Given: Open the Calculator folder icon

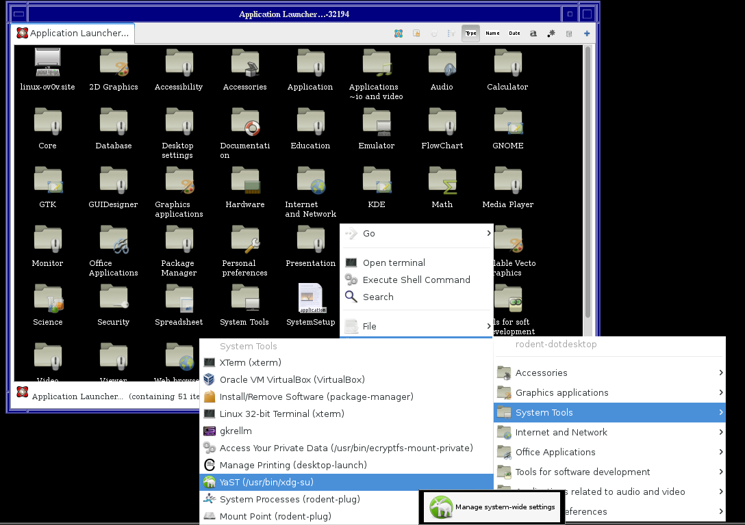Looking at the screenshot, I should 508,63.
